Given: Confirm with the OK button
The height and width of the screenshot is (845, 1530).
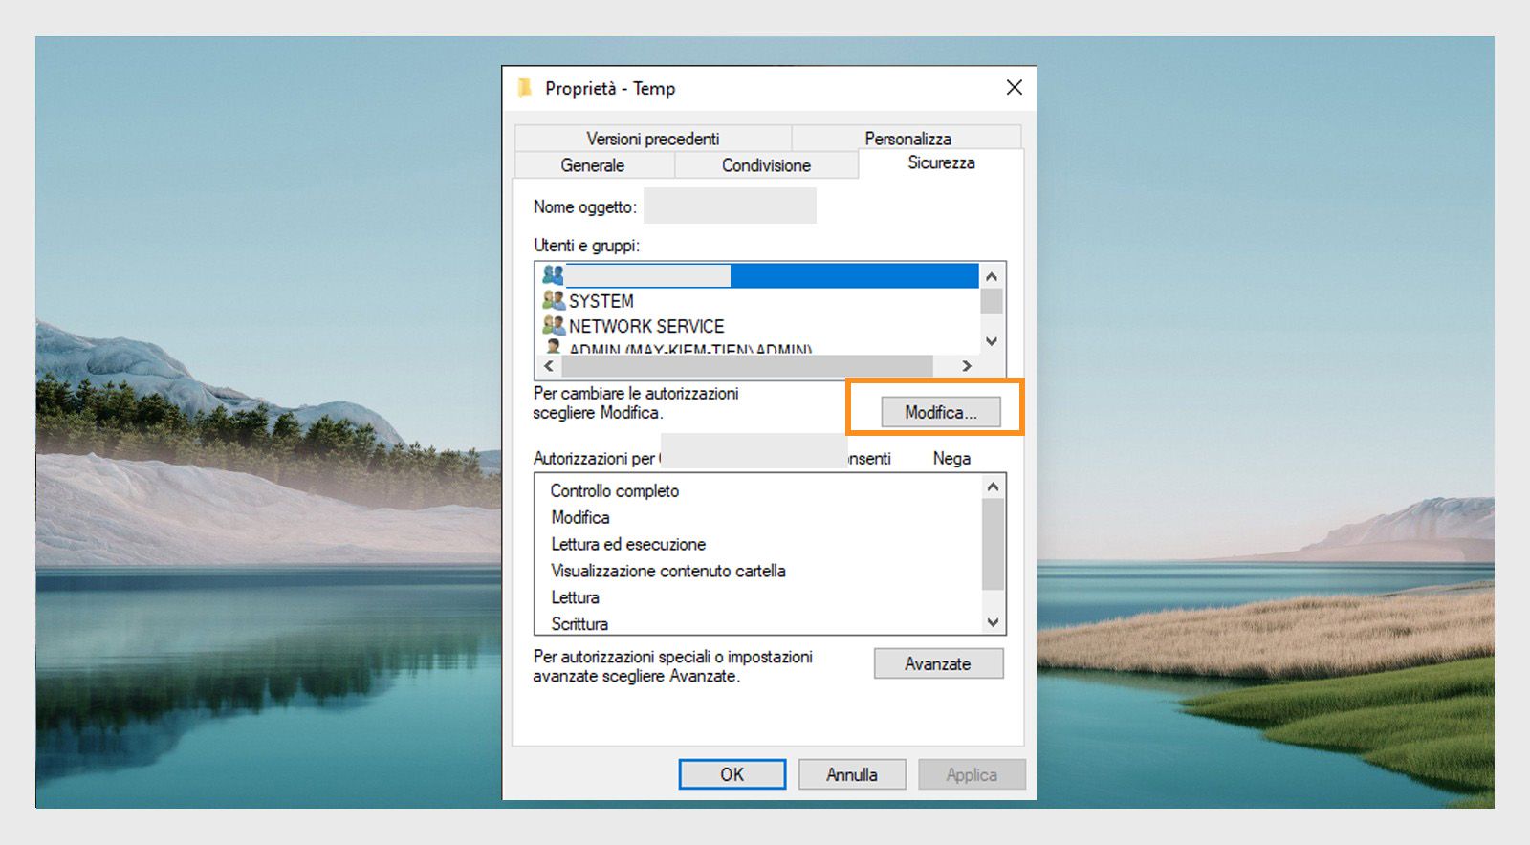Looking at the screenshot, I should pos(732,774).
